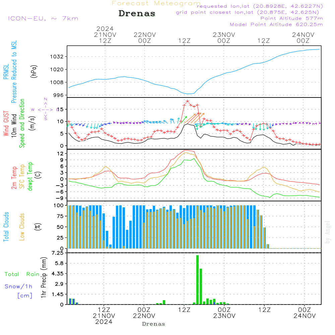This screenshot has width=335, height=335.
Task: Click the peak red wind gust marker
Action: (187, 101)
